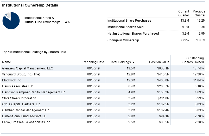Click the 13.8M current quarter purchases
The image size is (209, 136).
point(185,21)
